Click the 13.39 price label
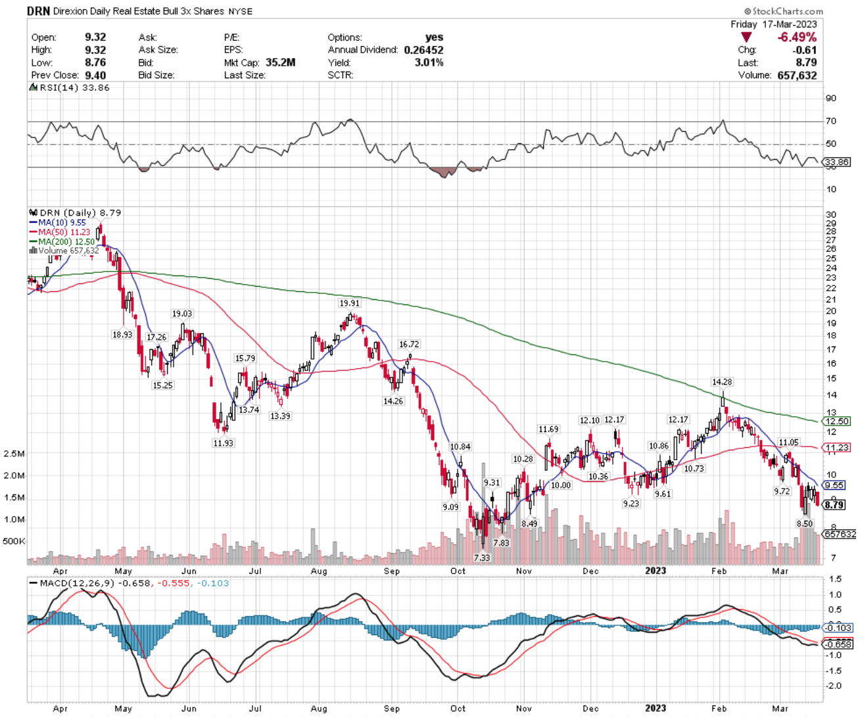Screen dimensions: 860x718 point(280,416)
